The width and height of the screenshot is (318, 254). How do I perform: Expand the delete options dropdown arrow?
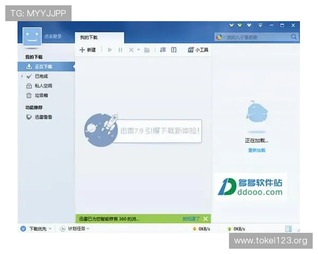click(138, 50)
